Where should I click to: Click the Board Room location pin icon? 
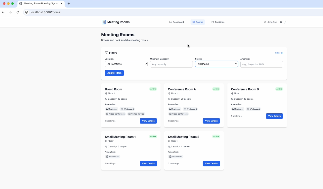[106, 93]
